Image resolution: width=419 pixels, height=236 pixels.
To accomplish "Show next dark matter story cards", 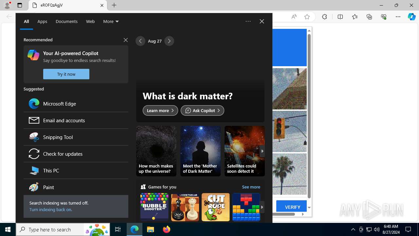I will coord(262,151).
